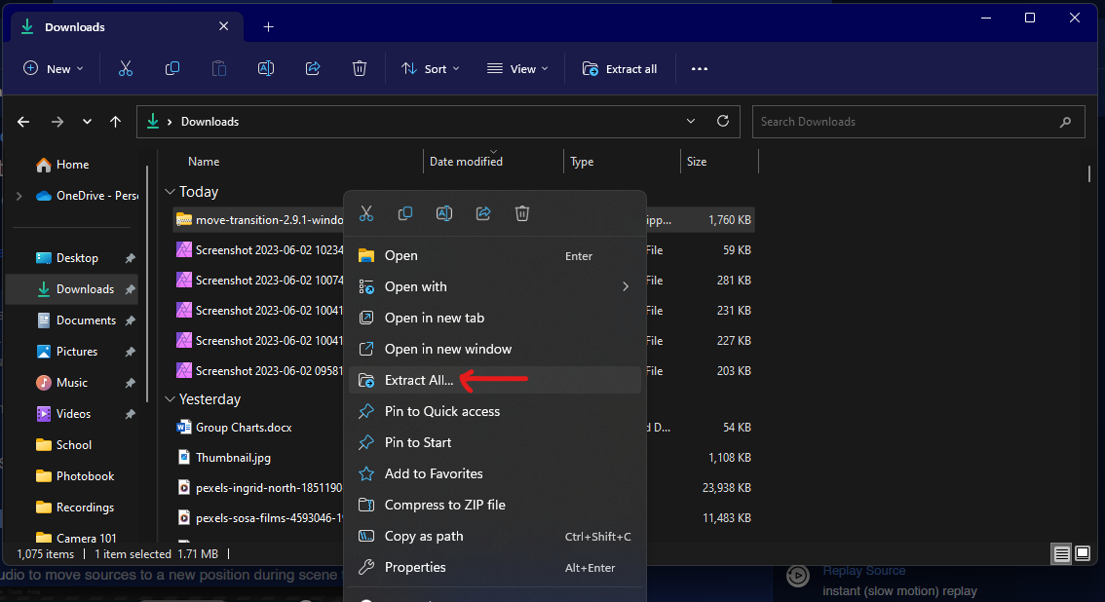Open the address bar history dropdown
The width and height of the screenshot is (1105, 602).
pyautogui.click(x=691, y=121)
